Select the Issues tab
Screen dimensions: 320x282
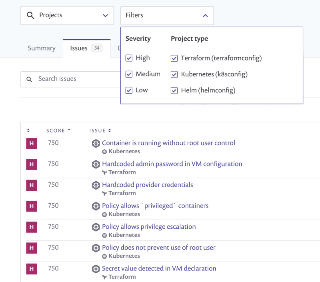tap(78, 48)
